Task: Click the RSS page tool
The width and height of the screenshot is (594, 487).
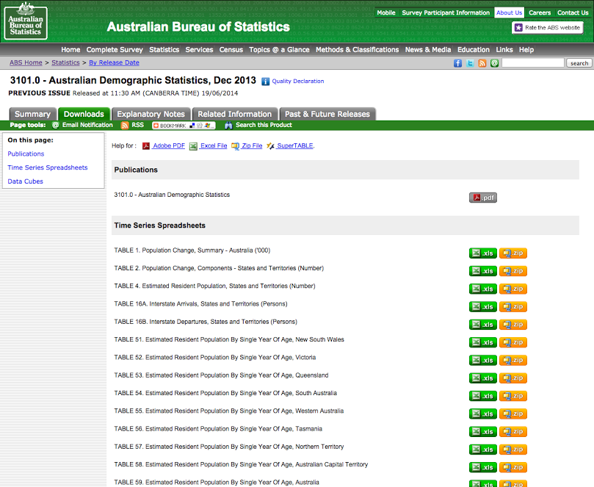Action: 133,125
